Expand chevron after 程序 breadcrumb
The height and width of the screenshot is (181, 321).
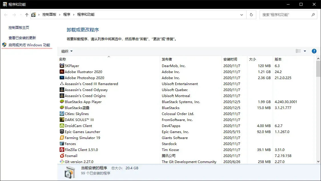point(74,15)
